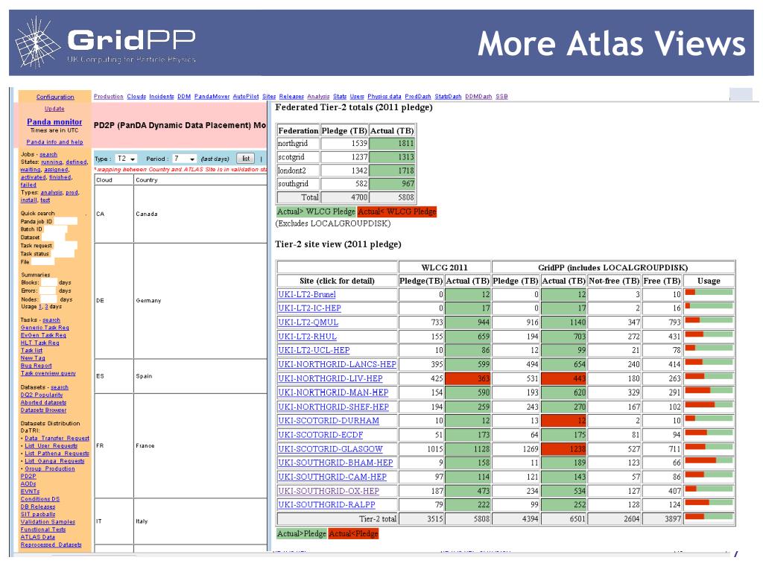The width and height of the screenshot is (763, 572).
Task: Focus the Blocks days input field
Action: pyautogui.click(x=49, y=282)
